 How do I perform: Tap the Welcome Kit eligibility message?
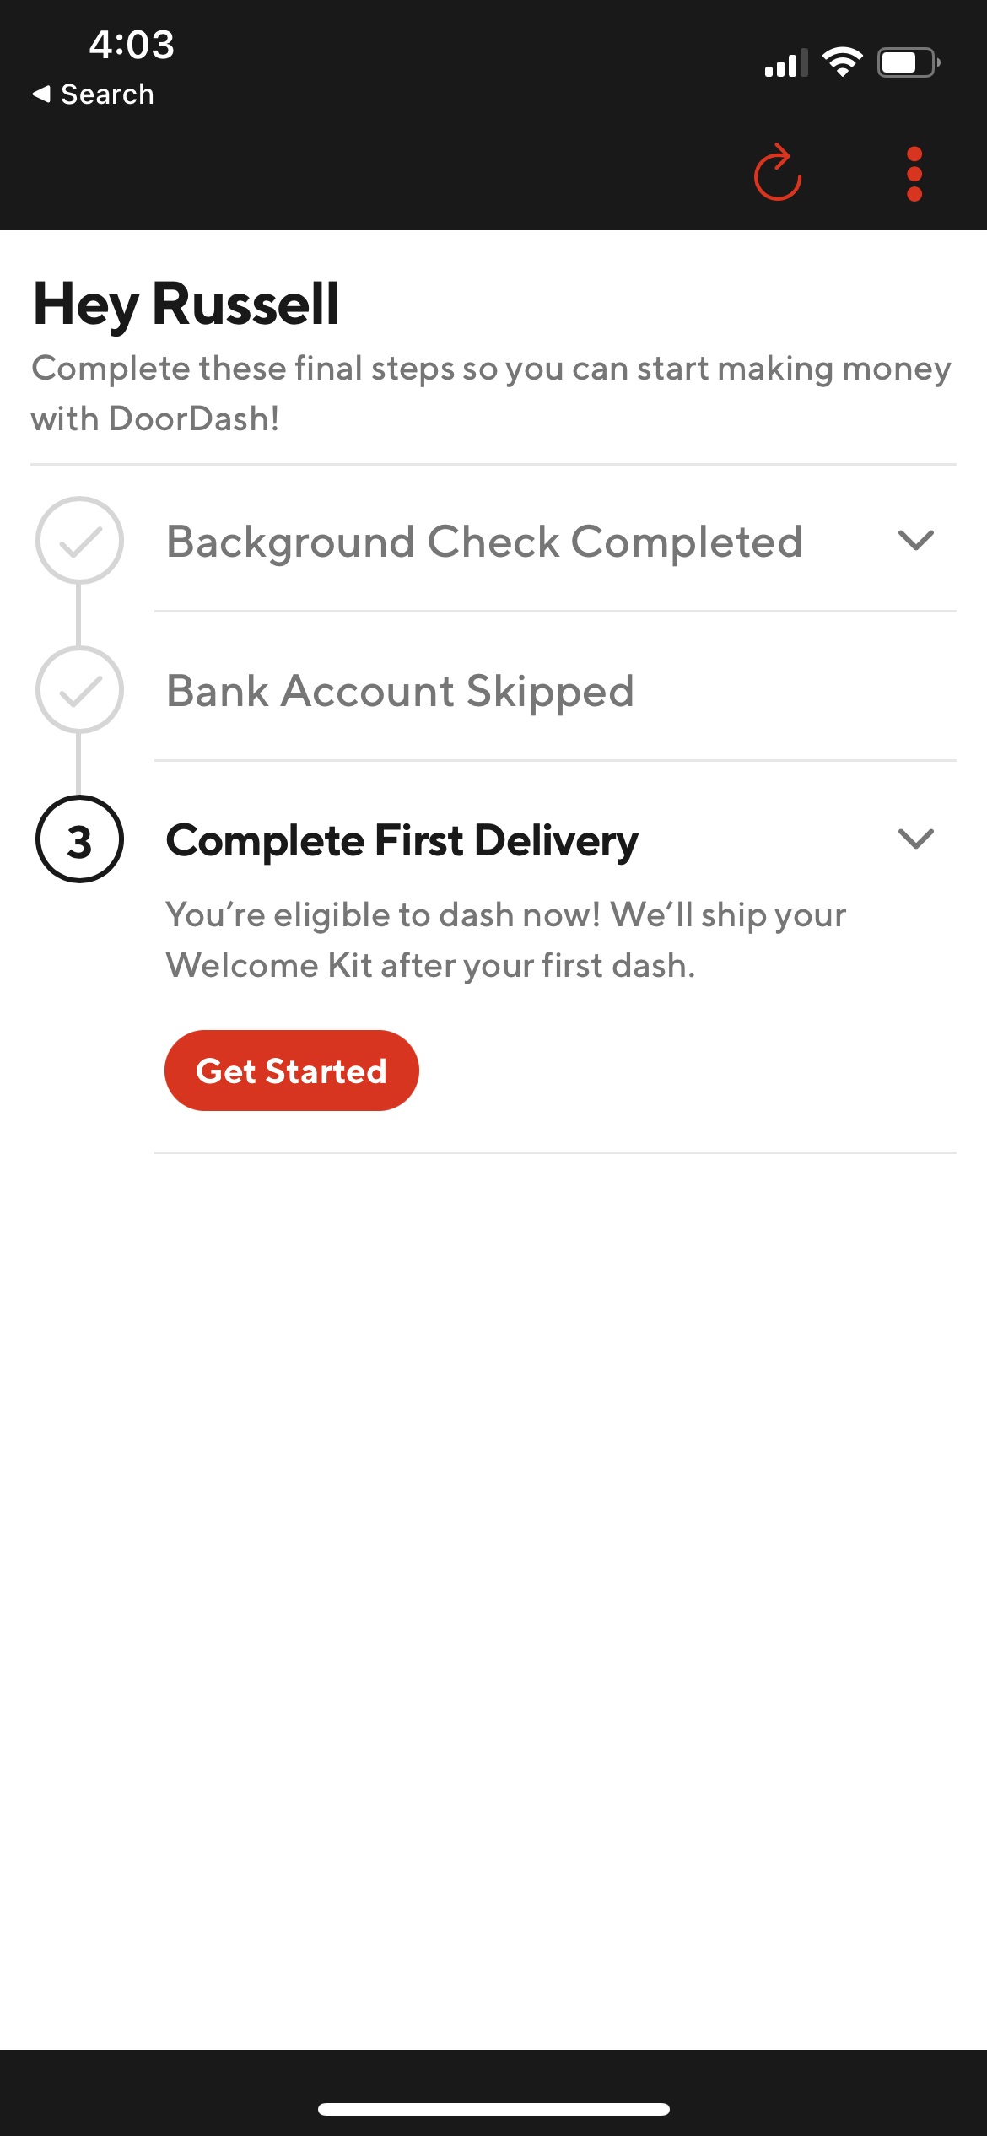(505, 940)
